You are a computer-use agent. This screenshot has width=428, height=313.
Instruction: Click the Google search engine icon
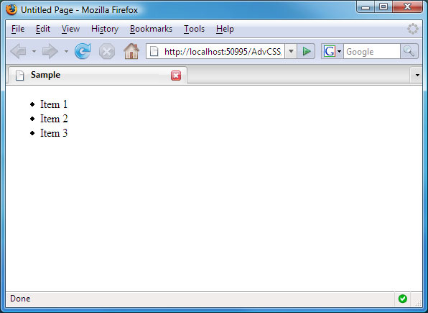click(x=329, y=51)
